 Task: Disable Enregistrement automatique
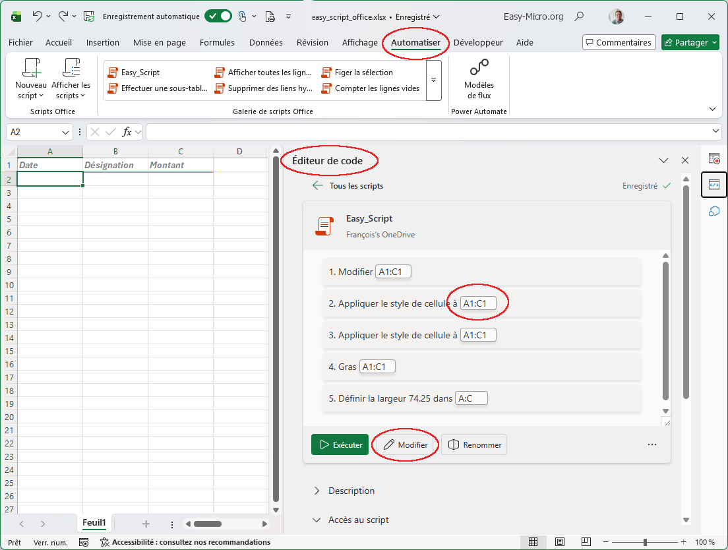click(218, 16)
